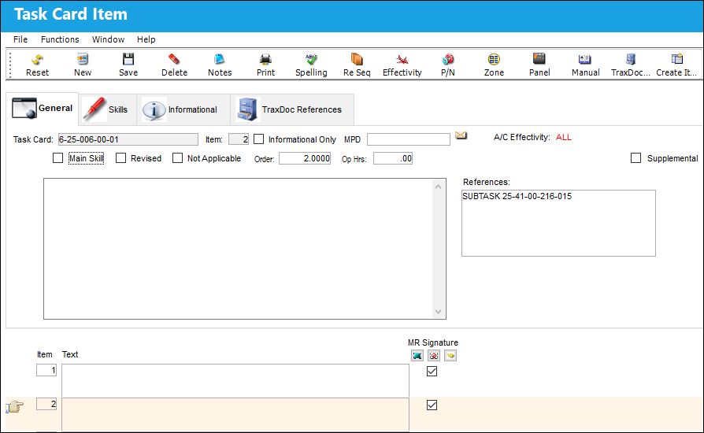Click the Delete eraser icon

click(174, 59)
